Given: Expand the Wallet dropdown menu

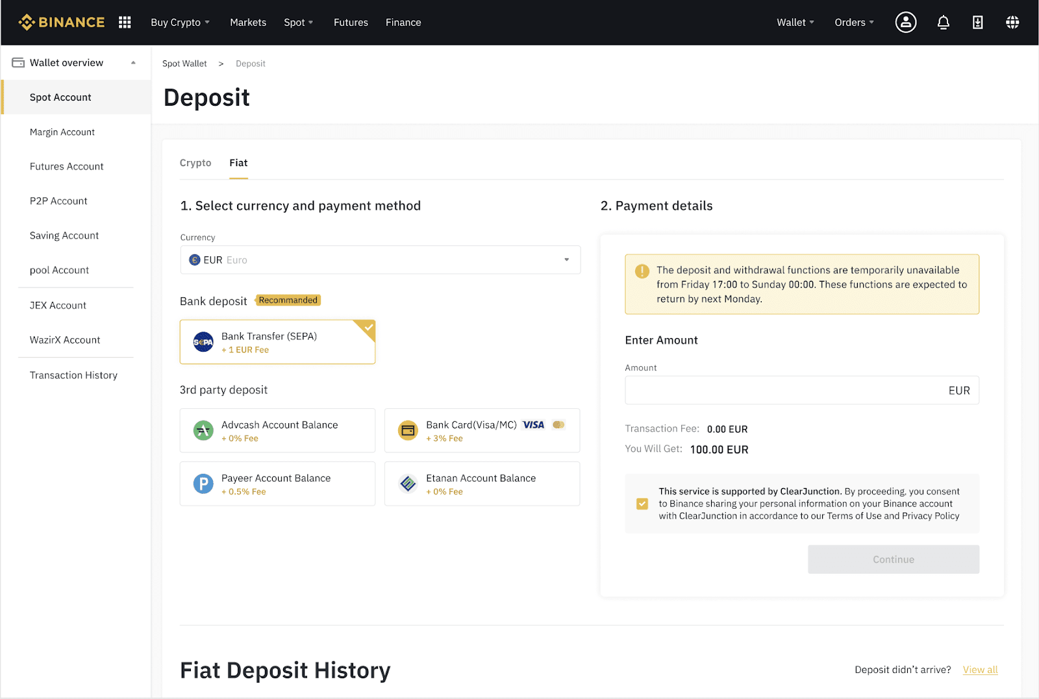Looking at the screenshot, I should tap(795, 22).
